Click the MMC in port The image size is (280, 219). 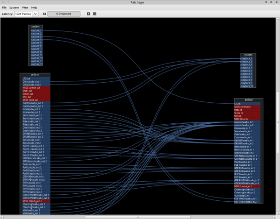[x=247, y=110]
